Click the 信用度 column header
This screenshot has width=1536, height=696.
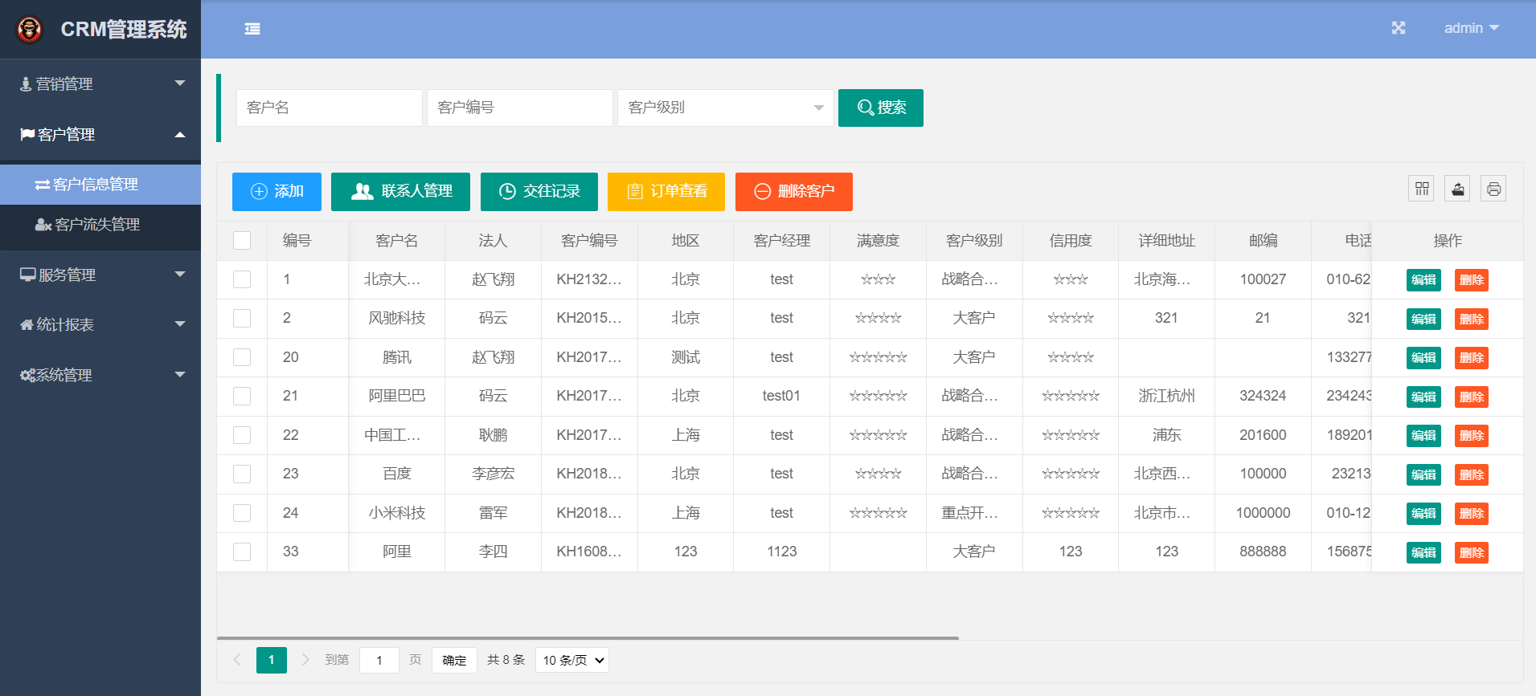1071,241
